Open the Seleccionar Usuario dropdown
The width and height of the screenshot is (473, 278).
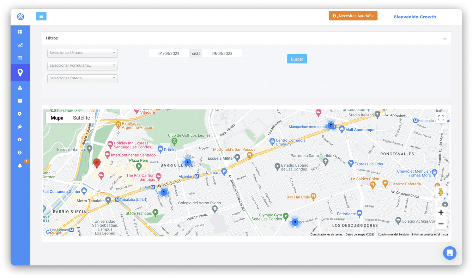tap(82, 53)
